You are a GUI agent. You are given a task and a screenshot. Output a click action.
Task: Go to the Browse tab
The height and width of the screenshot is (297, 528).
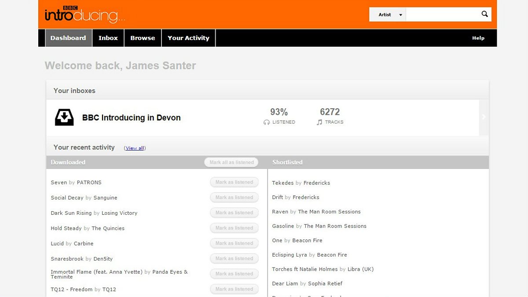[143, 38]
